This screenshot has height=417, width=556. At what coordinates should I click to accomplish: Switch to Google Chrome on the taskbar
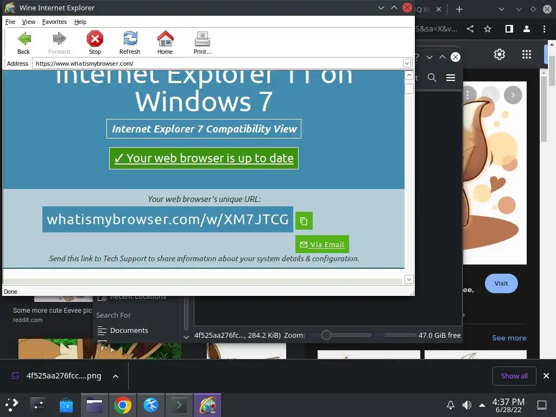[x=122, y=405]
